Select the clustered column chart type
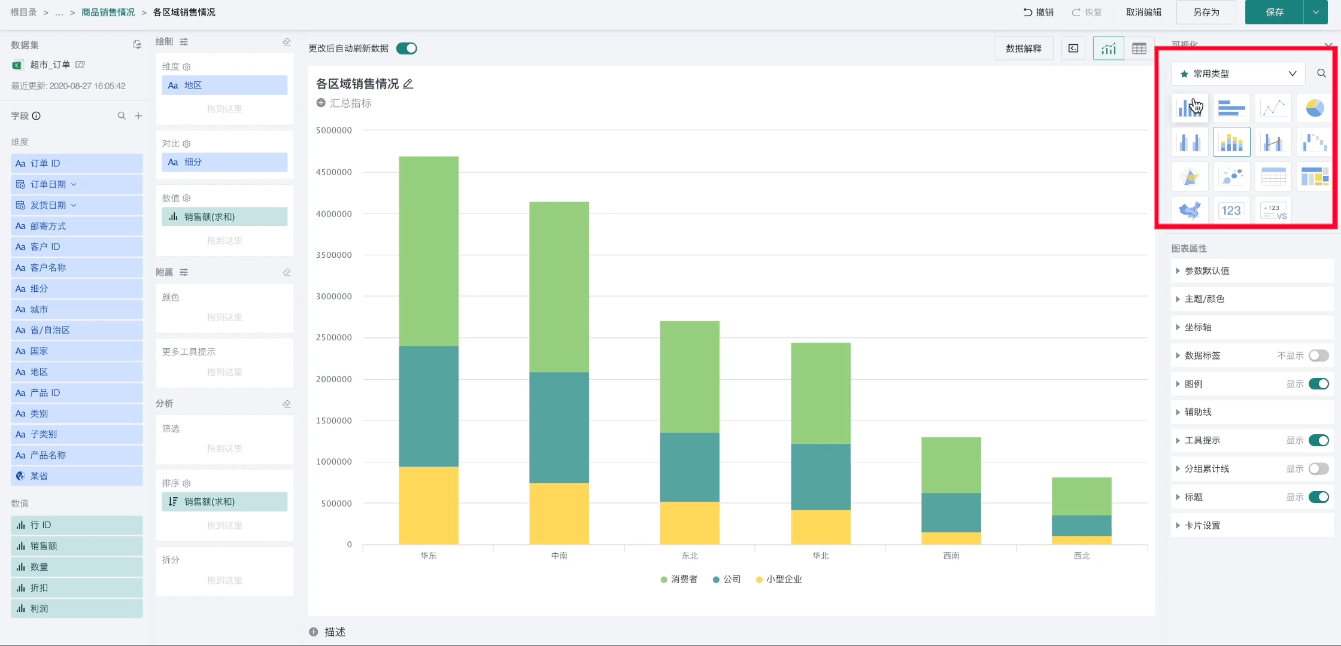Image resolution: width=1341 pixels, height=646 pixels. click(1189, 142)
